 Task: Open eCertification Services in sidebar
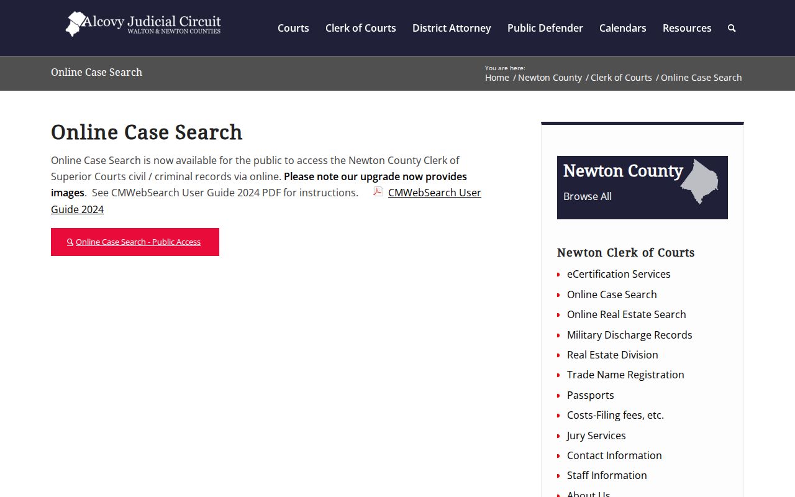click(619, 274)
